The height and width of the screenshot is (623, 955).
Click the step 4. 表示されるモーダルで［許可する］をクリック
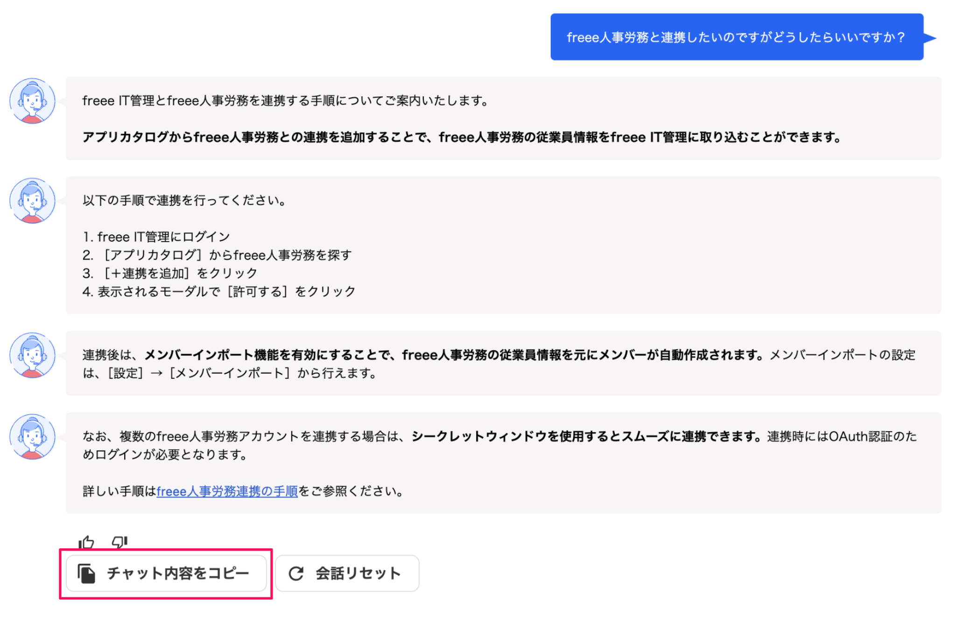219,291
